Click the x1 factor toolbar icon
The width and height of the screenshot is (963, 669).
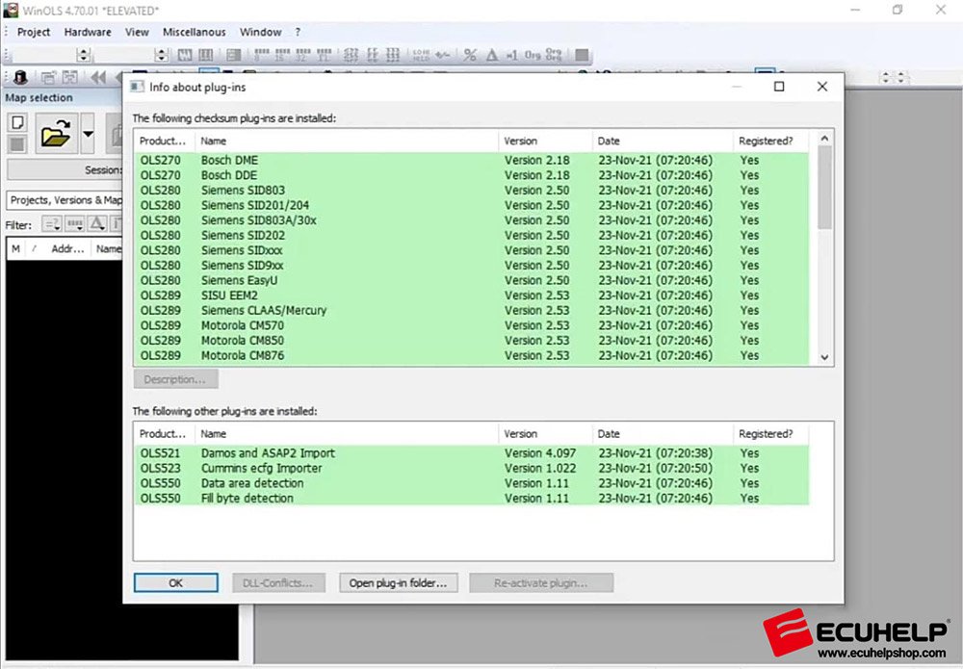coord(511,55)
